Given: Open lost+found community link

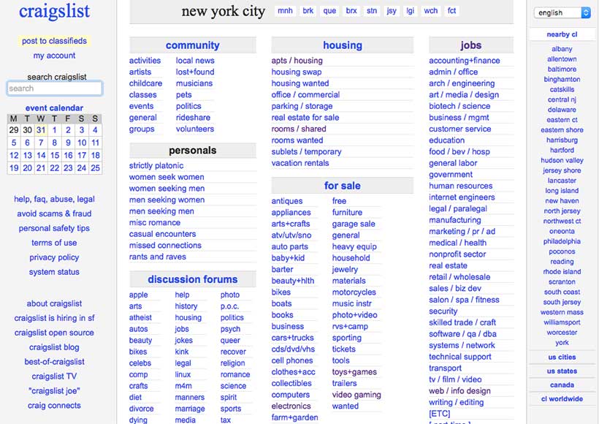Looking at the screenshot, I should [x=195, y=72].
